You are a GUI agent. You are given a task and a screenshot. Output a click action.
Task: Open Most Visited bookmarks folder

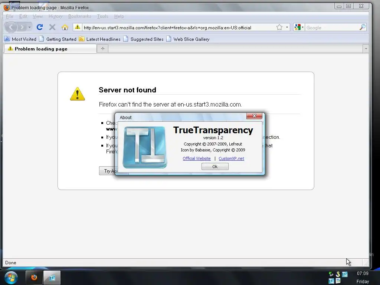coord(20,39)
